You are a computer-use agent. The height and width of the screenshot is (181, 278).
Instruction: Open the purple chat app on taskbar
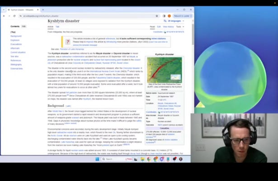tap(161, 159)
